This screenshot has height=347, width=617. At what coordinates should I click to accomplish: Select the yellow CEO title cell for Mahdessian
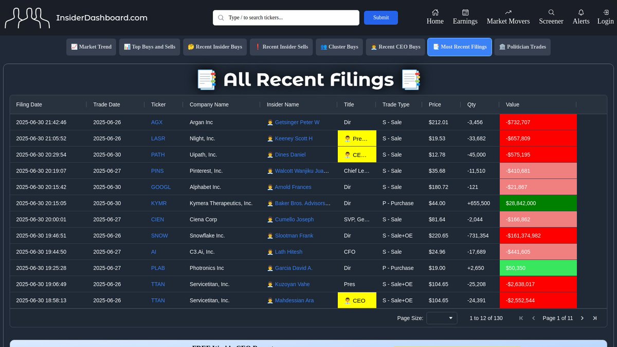pos(357,300)
